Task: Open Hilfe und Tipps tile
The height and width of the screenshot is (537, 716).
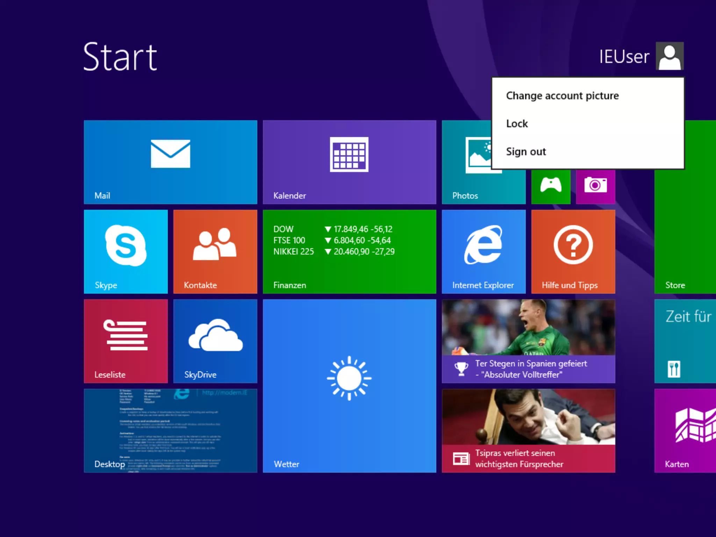Action: click(573, 251)
